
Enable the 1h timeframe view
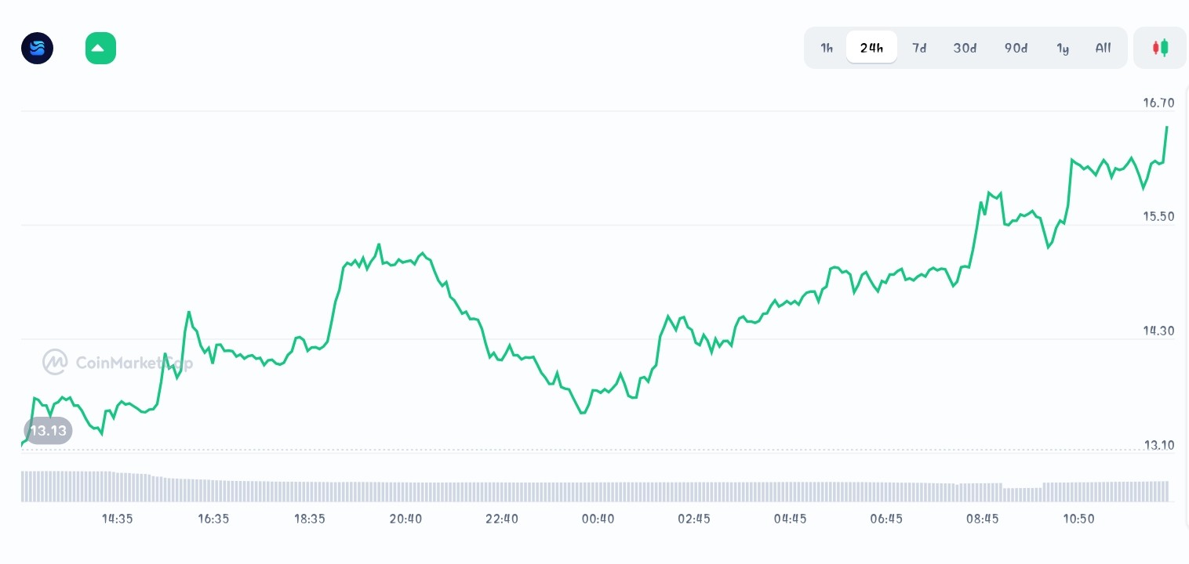tap(827, 47)
